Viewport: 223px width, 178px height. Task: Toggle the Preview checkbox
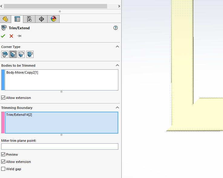(x=3, y=154)
